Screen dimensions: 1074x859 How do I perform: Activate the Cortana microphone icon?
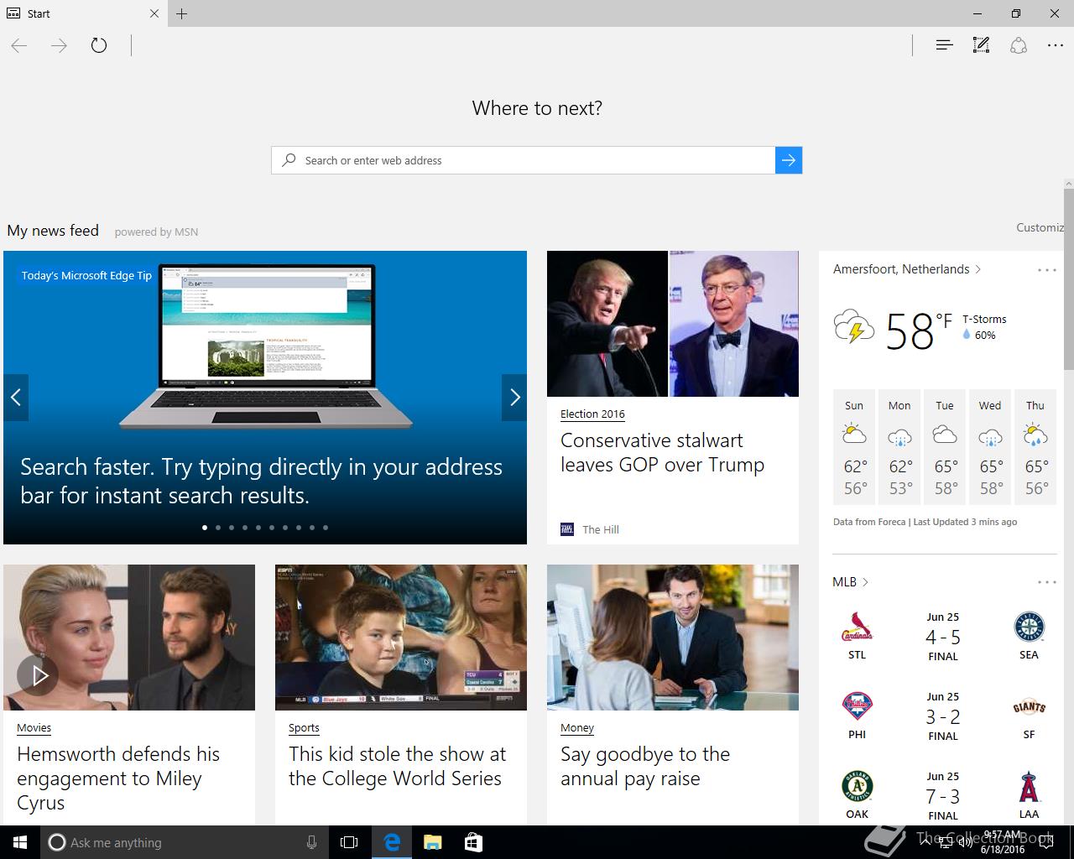311,842
